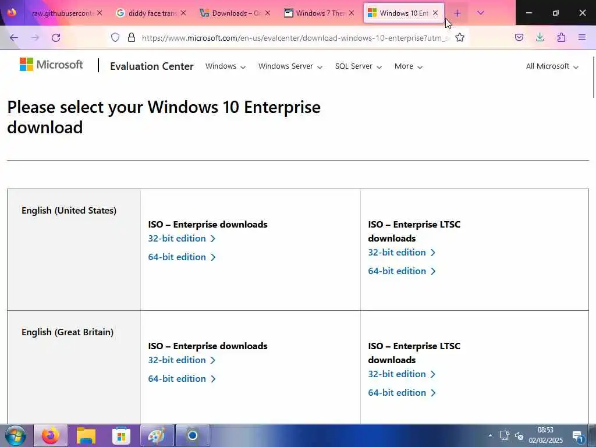Expand the Windows Server navigation menu

coord(290,66)
